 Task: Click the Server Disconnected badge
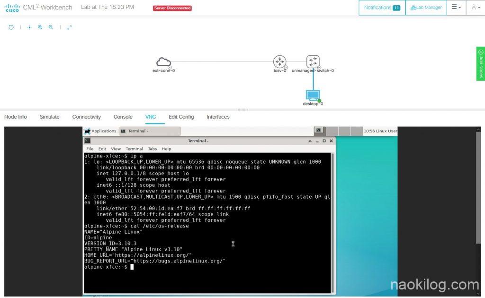pyautogui.click(x=172, y=8)
